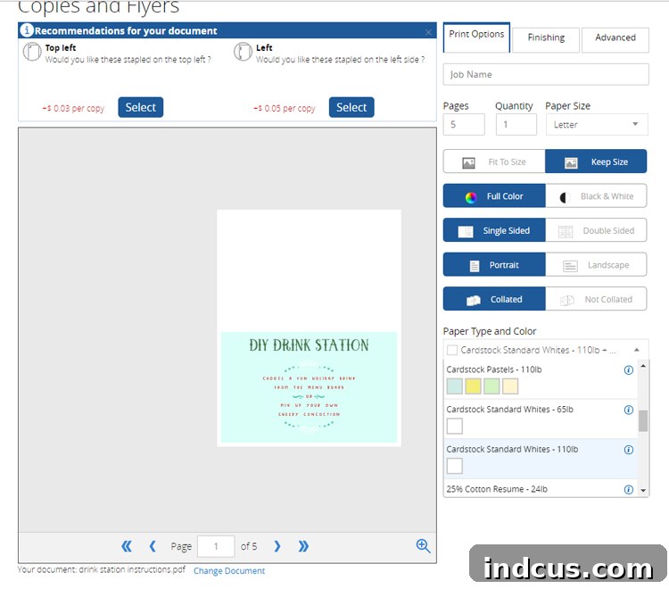Screen dimensions: 669x589
Task: Pick the white swatch under Cardstock 110lb
Action: [454, 466]
